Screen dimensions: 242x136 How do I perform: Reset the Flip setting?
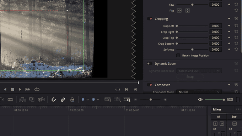236,11
